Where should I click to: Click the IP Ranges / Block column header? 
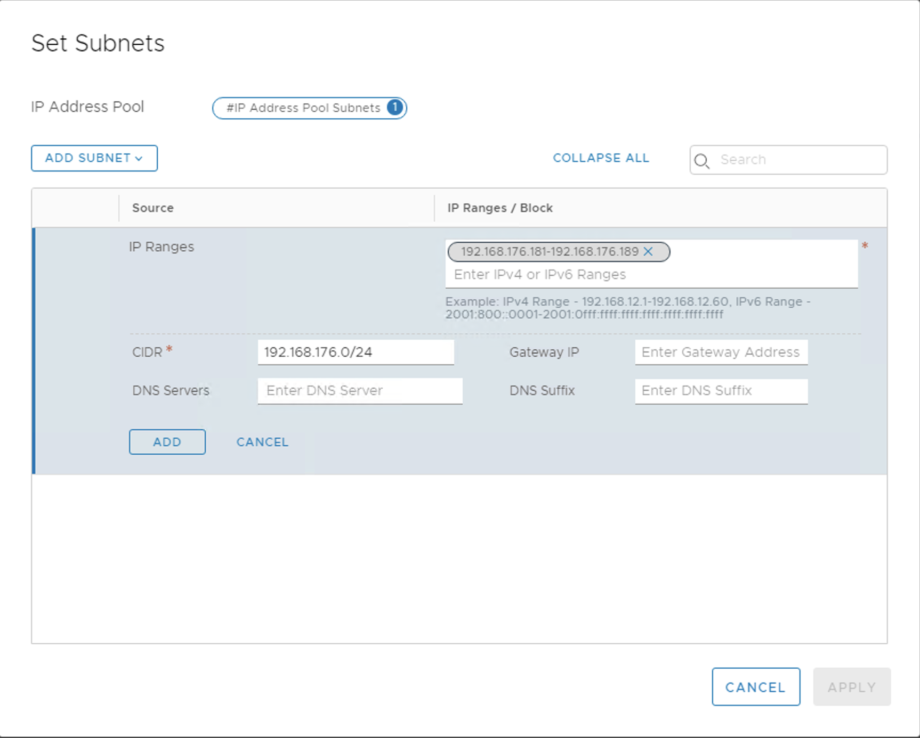(x=499, y=208)
